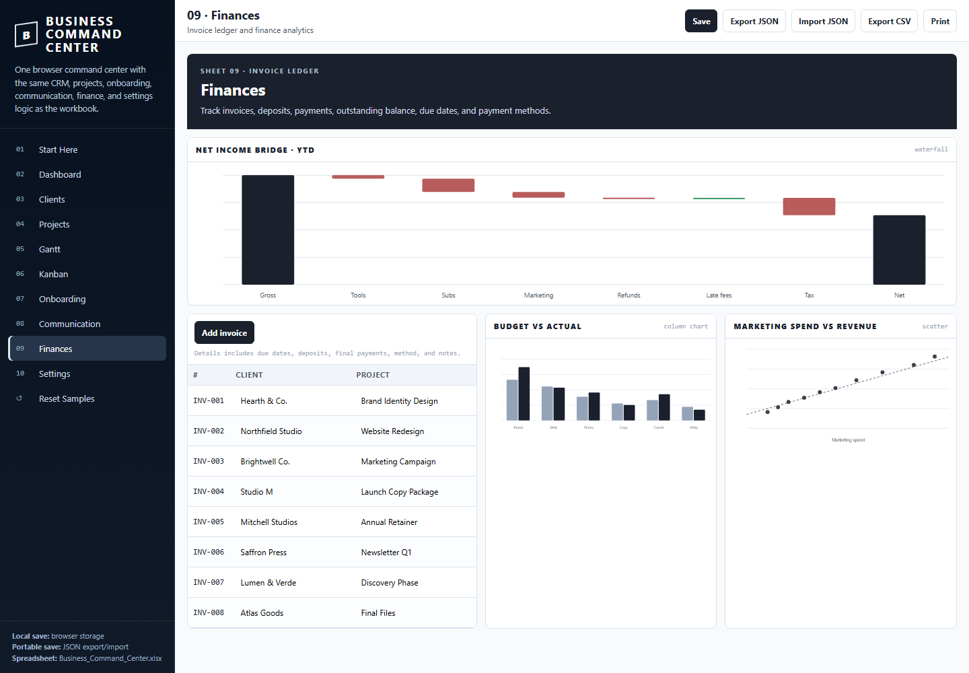Open the Gantt view
Image resolution: width=969 pixels, height=673 pixels.
pyautogui.click(x=87, y=249)
